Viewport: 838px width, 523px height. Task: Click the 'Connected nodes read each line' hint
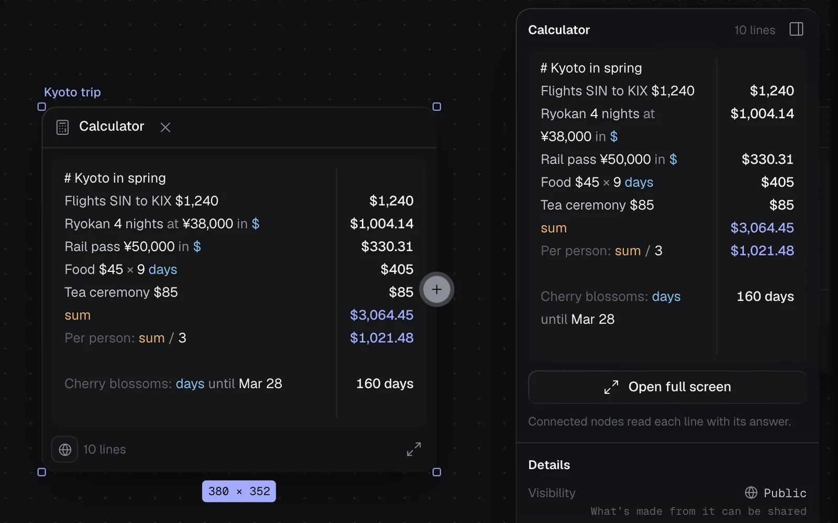tap(659, 422)
